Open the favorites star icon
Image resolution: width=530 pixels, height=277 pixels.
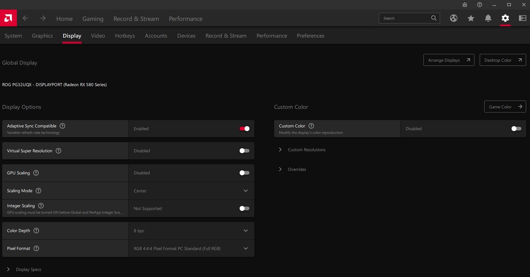pyautogui.click(x=471, y=18)
